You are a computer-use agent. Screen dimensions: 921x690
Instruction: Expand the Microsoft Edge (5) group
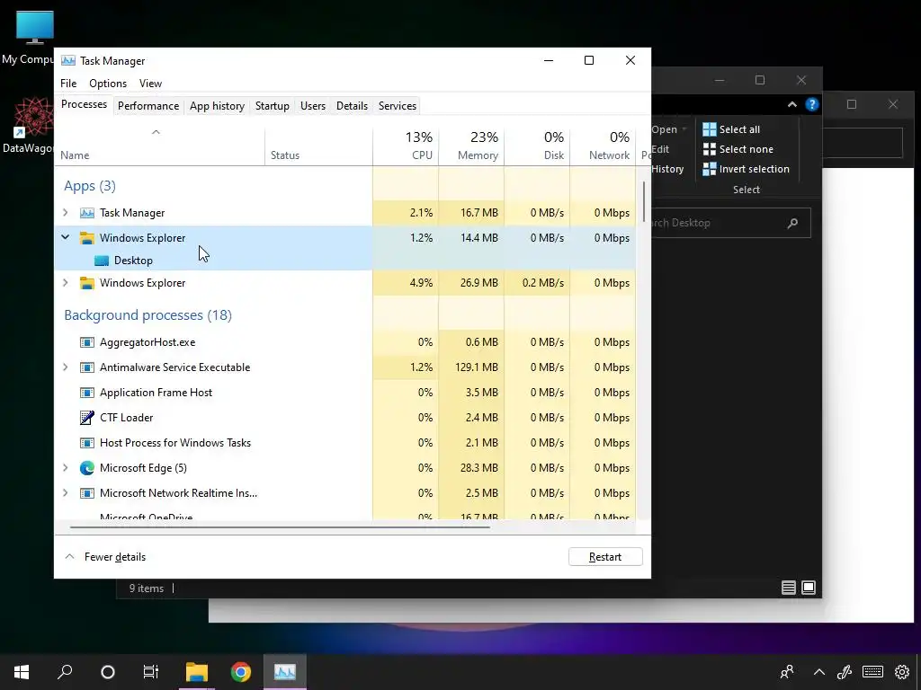(65, 467)
